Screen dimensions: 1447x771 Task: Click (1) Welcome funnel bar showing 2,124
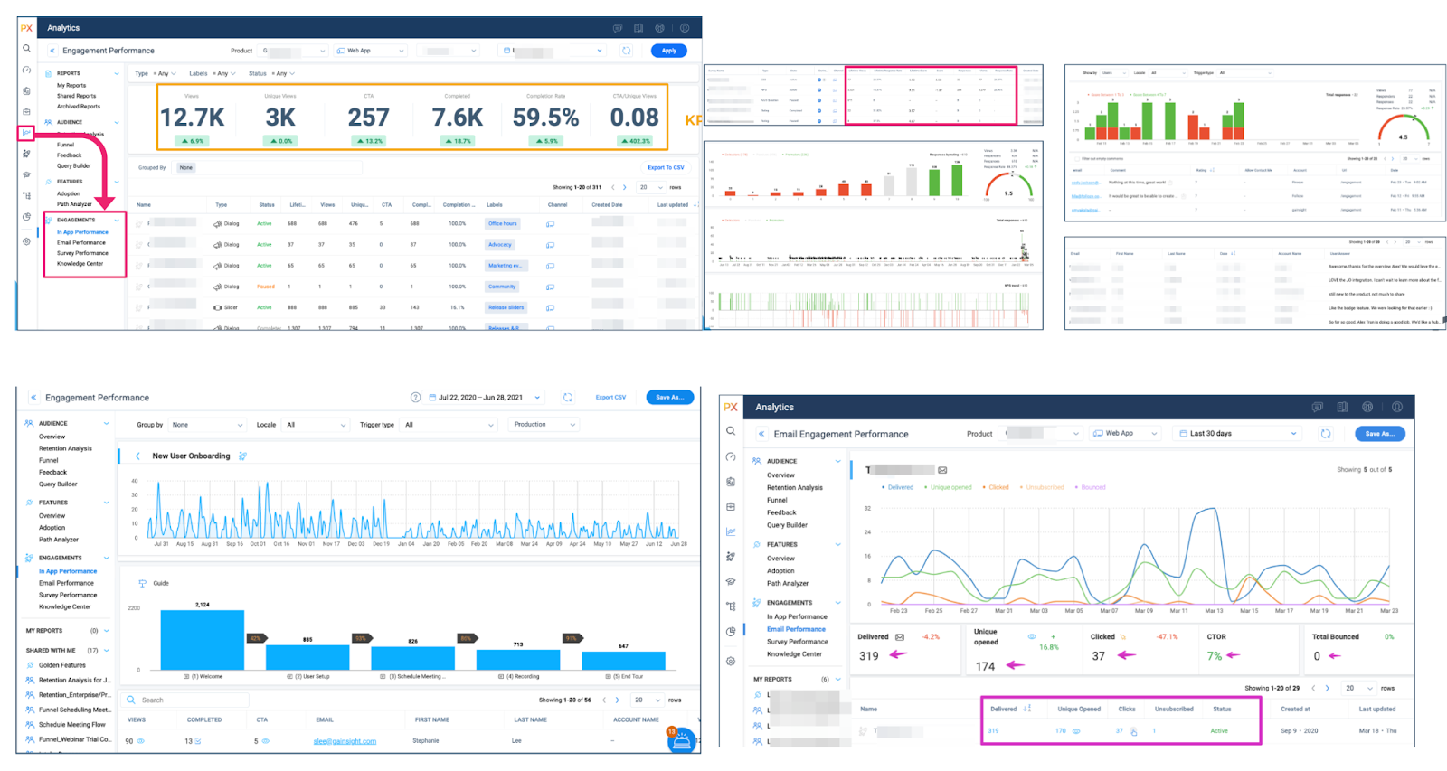pyautogui.click(x=203, y=640)
